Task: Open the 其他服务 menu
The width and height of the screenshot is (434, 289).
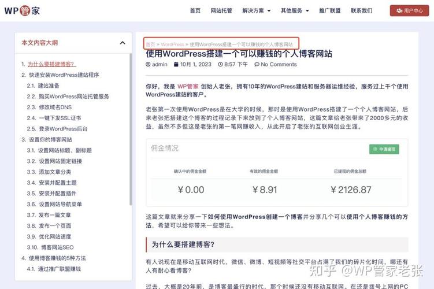Action: [291, 10]
